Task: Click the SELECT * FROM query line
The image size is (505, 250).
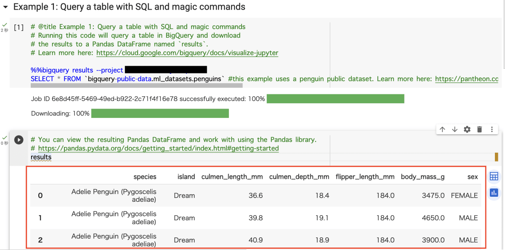Action: click(x=264, y=79)
